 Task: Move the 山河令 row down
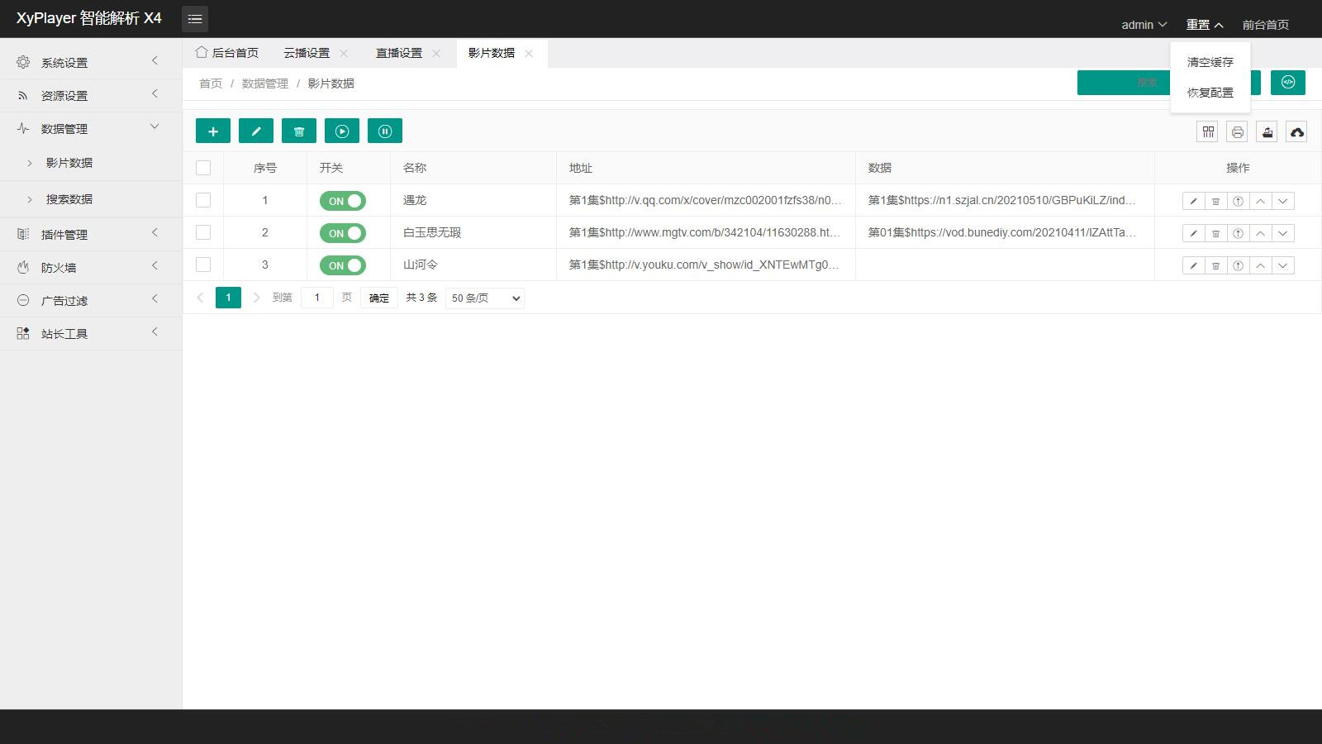[1283, 265]
